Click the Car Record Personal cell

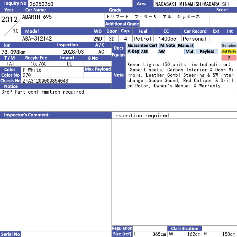(195, 39)
